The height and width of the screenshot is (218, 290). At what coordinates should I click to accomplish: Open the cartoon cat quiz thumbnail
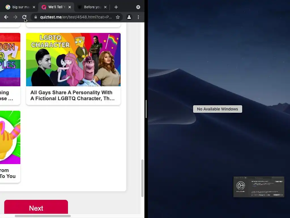click(10, 137)
